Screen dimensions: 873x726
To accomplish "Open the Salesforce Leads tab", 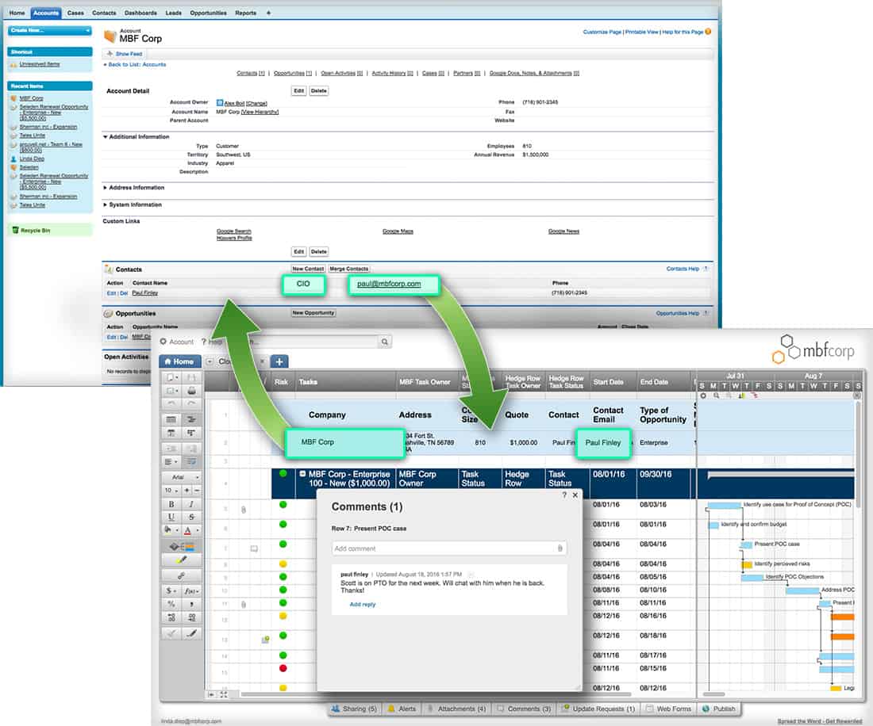I will 173,13.
